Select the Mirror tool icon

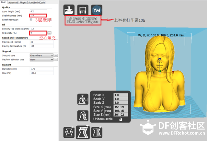point(97,132)
